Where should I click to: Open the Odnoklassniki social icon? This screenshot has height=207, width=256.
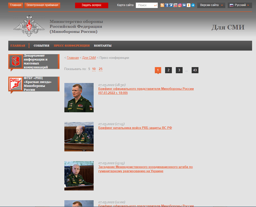tap(189, 5)
